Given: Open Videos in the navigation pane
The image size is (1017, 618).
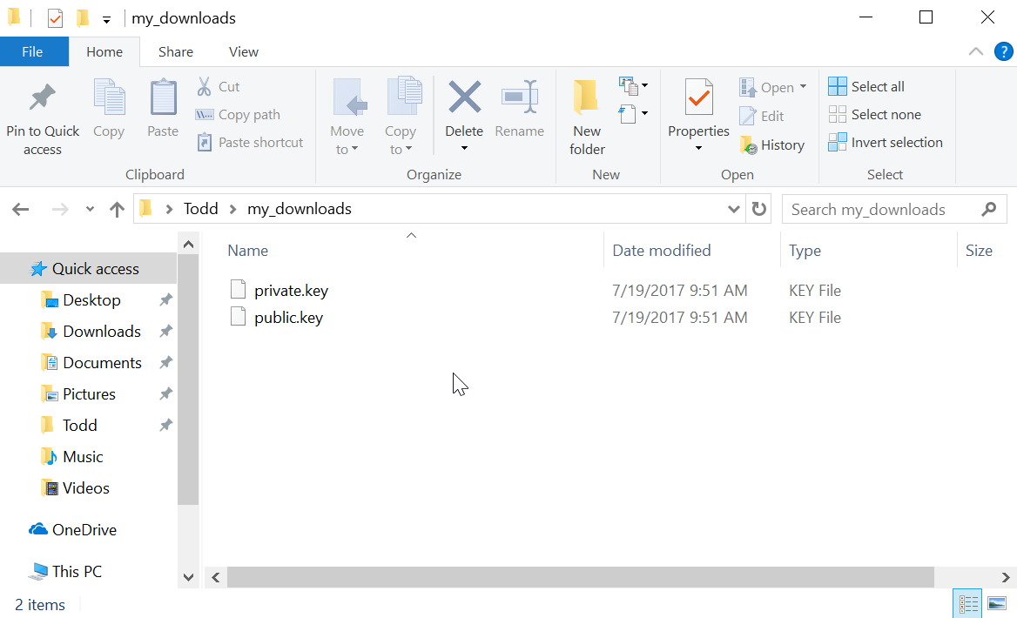Looking at the screenshot, I should coord(85,488).
